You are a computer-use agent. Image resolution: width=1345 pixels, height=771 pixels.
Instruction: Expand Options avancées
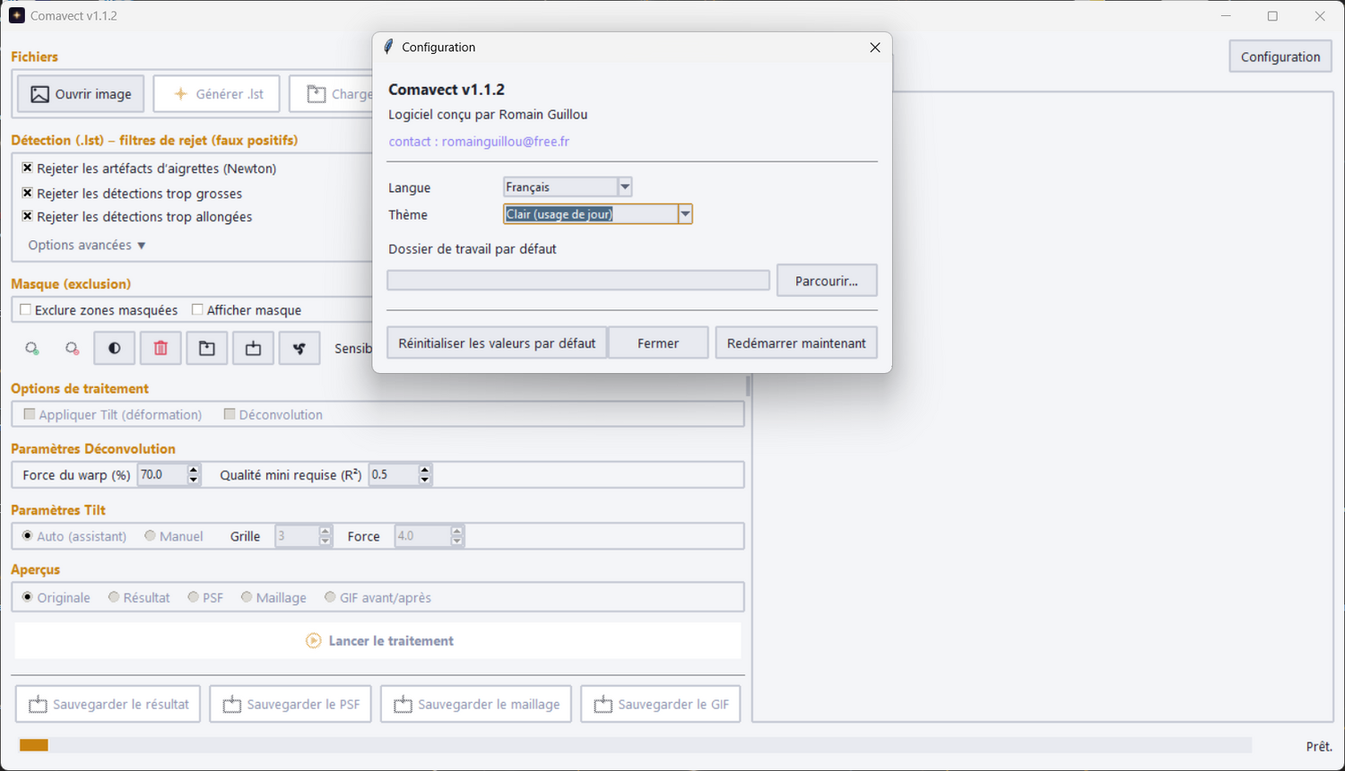(x=87, y=245)
